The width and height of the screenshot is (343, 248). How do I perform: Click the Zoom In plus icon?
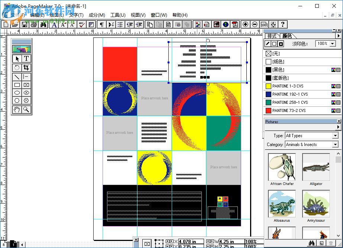(246, 24)
